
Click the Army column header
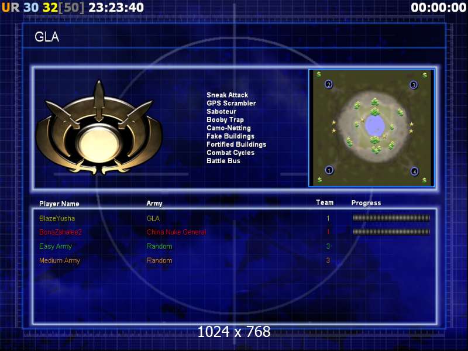coord(154,204)
